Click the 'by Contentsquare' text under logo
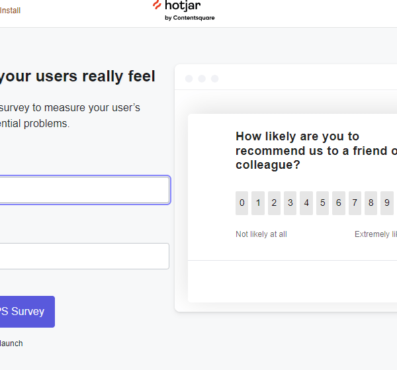Viewport: 397px width, 370px height. coord(190,18)
